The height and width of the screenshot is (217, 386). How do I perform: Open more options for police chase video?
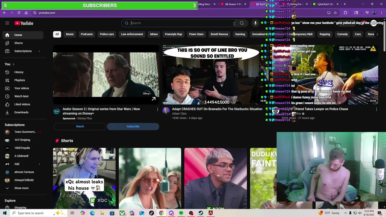[x=376, y=109]
